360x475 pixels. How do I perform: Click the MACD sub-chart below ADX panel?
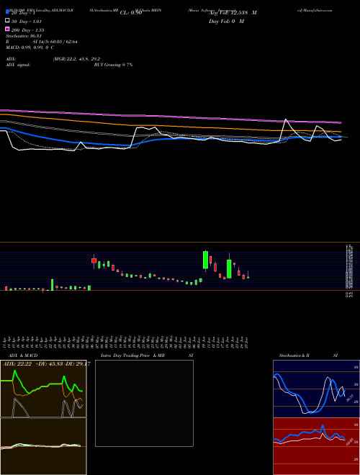[x=43, y=446]
